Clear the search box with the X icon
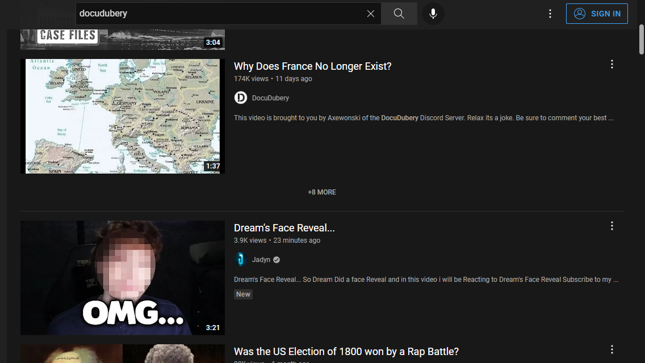 click(x=371, y=14)
